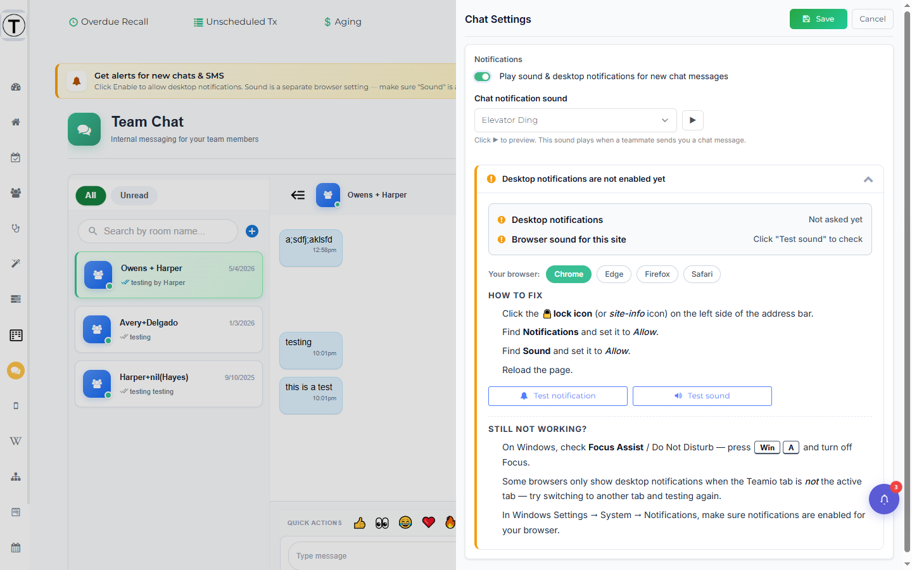Open the Aging tab
Viewport: 912px width, 570px height.
343,22
